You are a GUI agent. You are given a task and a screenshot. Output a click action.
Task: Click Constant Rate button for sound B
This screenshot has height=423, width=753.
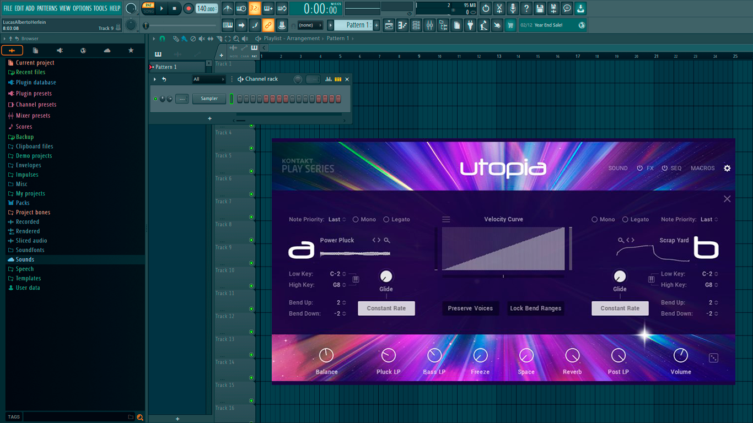[x=620, y=308]
